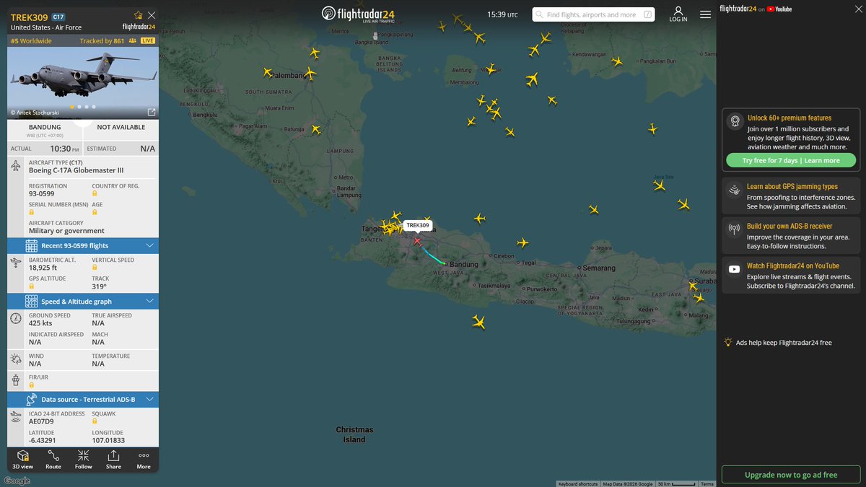The width and height of the screenshot is (866, 487).
Task: Click the ADS-B receiver antenna icon
Action: [735, 230]
